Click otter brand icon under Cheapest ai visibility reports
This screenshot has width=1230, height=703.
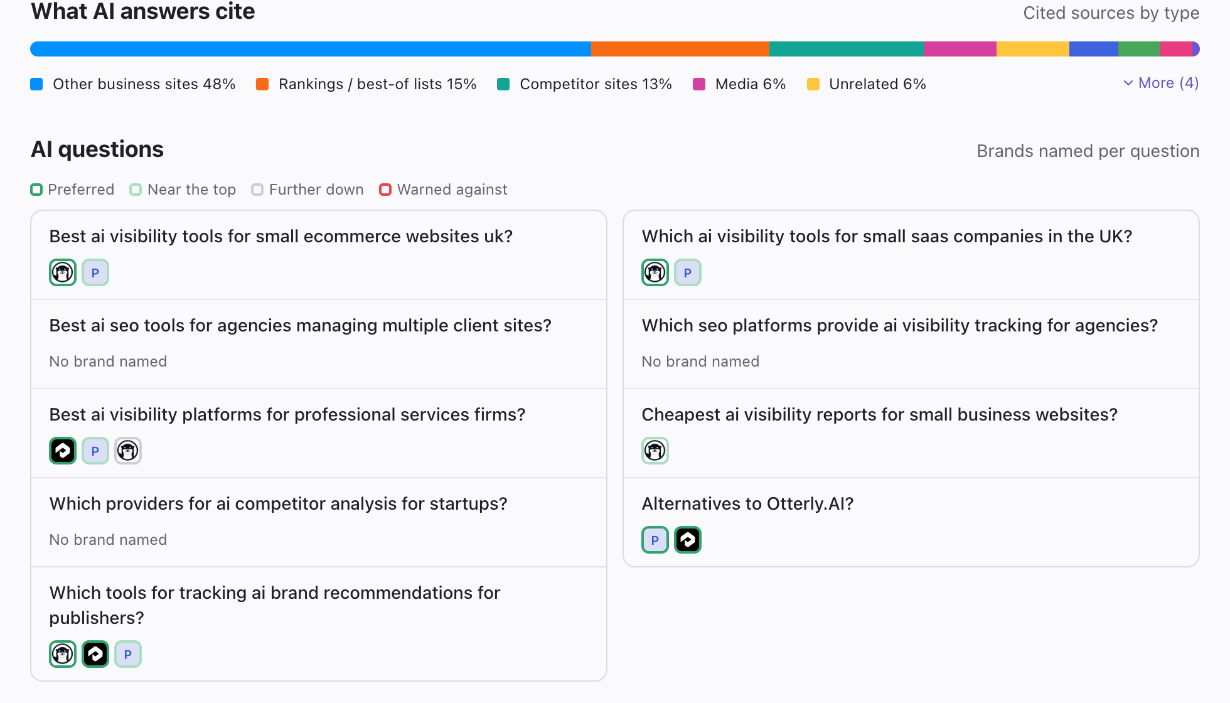pyautogui.click(x=655, y=451)
